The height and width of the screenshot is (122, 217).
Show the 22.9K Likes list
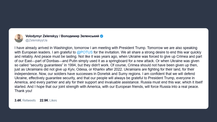[48, 100]
